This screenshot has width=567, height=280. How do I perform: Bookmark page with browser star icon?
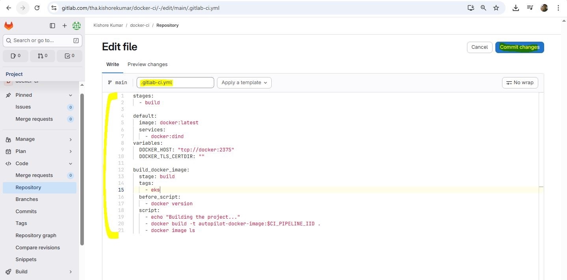[x=496, y=8]
